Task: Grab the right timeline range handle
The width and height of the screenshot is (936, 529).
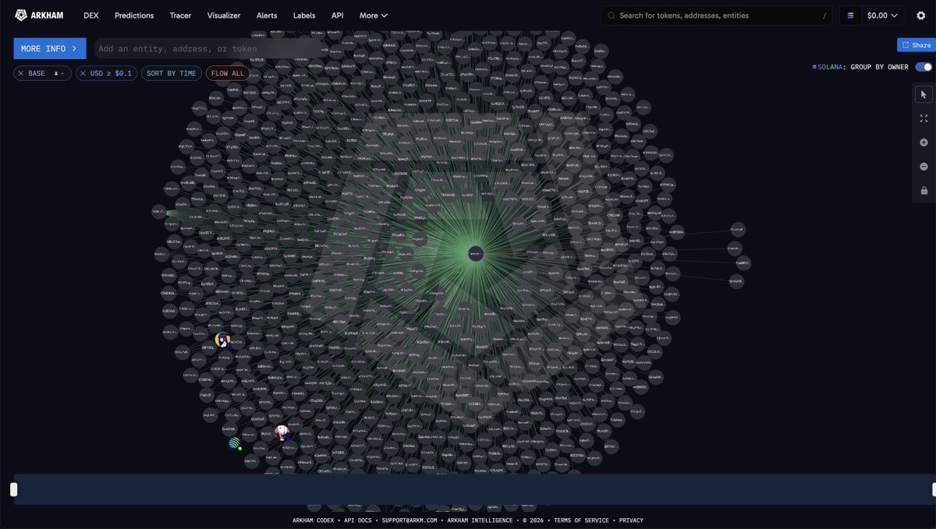Action: point(934,489)
